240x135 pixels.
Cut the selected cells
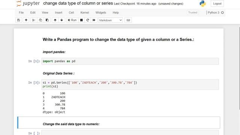34,20
